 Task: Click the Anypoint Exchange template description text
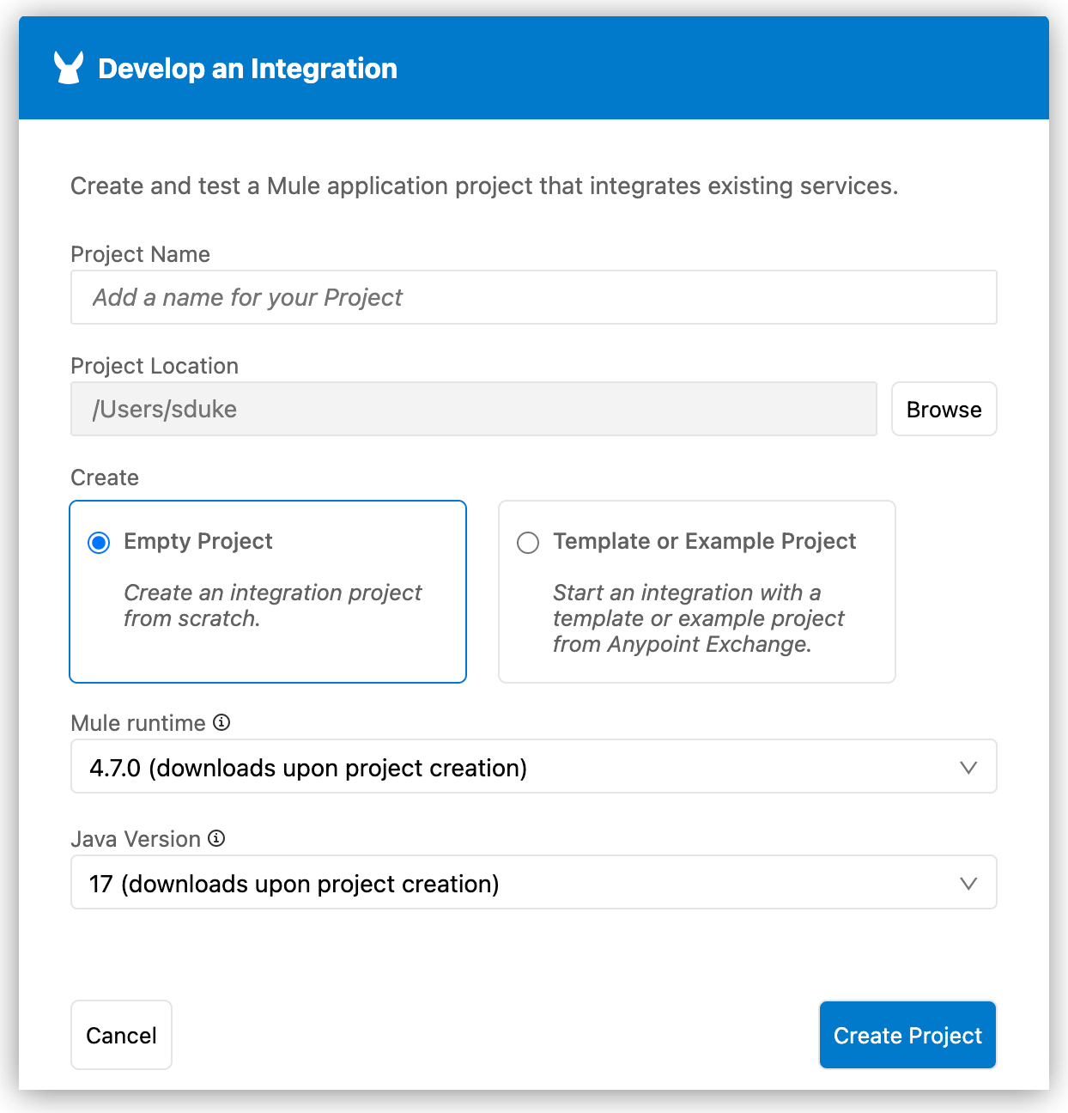[698, 618]
